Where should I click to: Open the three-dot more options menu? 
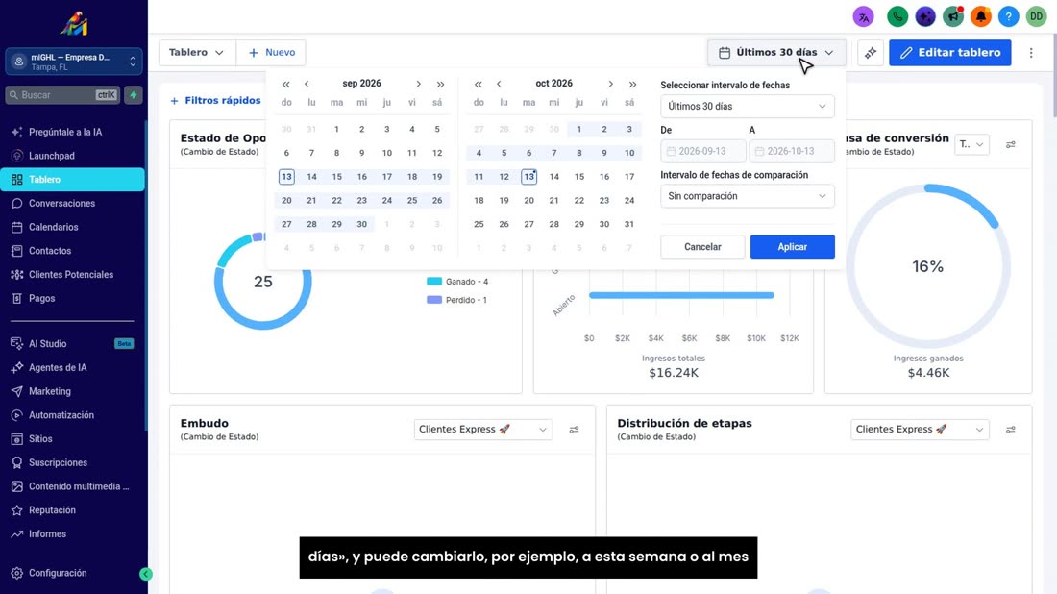tap(1031, 53)
